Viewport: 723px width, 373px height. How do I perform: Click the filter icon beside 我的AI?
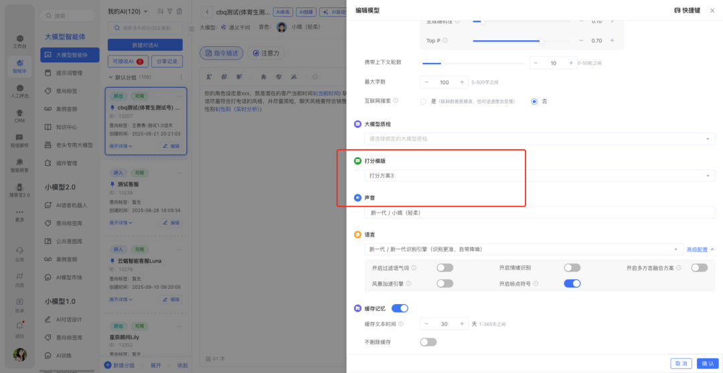pos(169,11)
